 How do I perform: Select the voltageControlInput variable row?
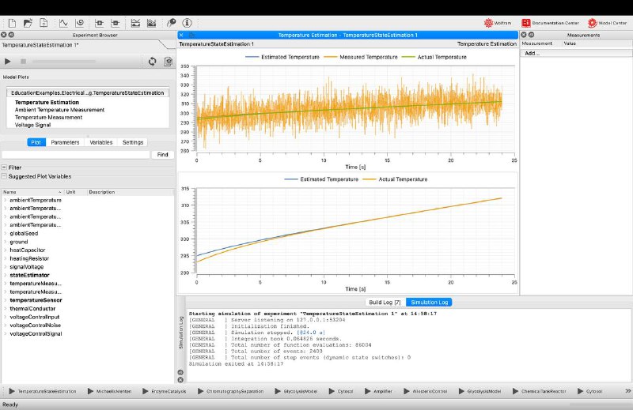(x=34, y=317)
